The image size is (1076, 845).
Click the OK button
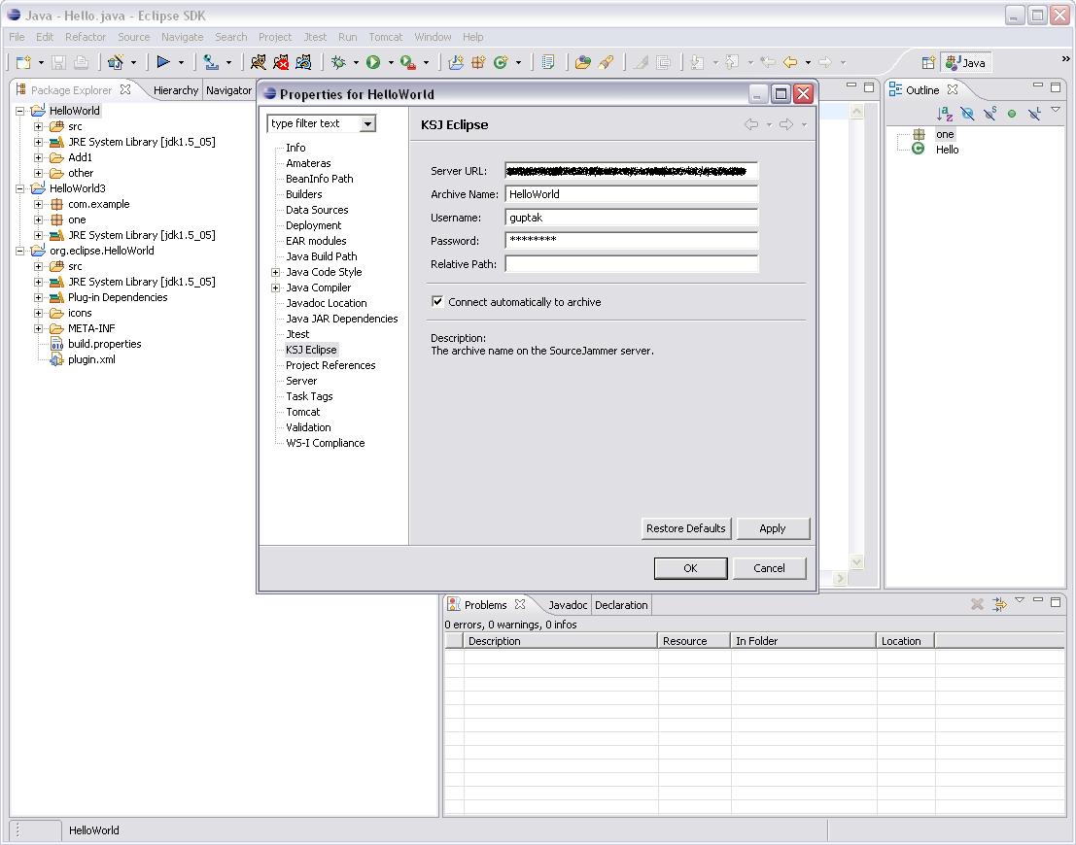coord(690,568)
